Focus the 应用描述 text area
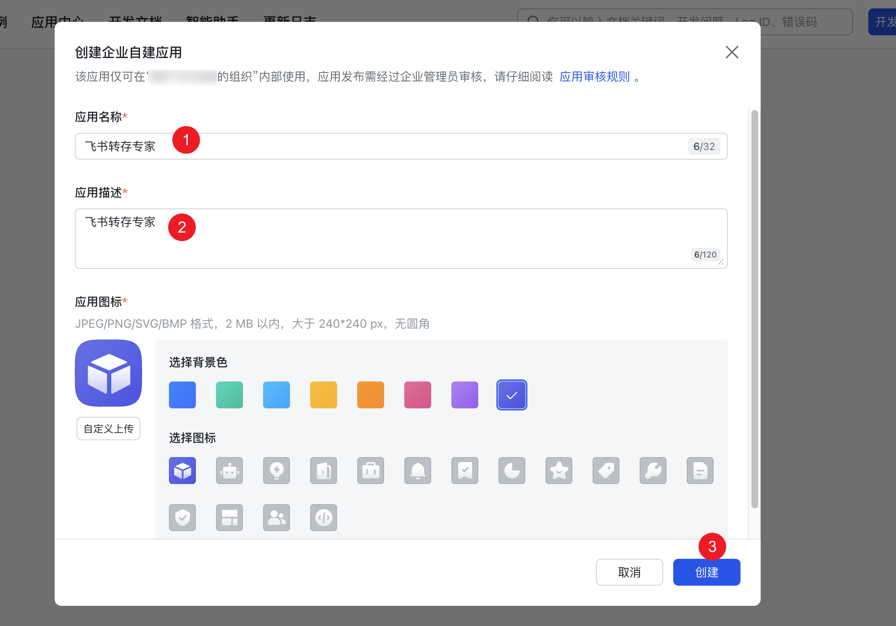The height and width of the screenshot is (626, 896). point(401,239)
